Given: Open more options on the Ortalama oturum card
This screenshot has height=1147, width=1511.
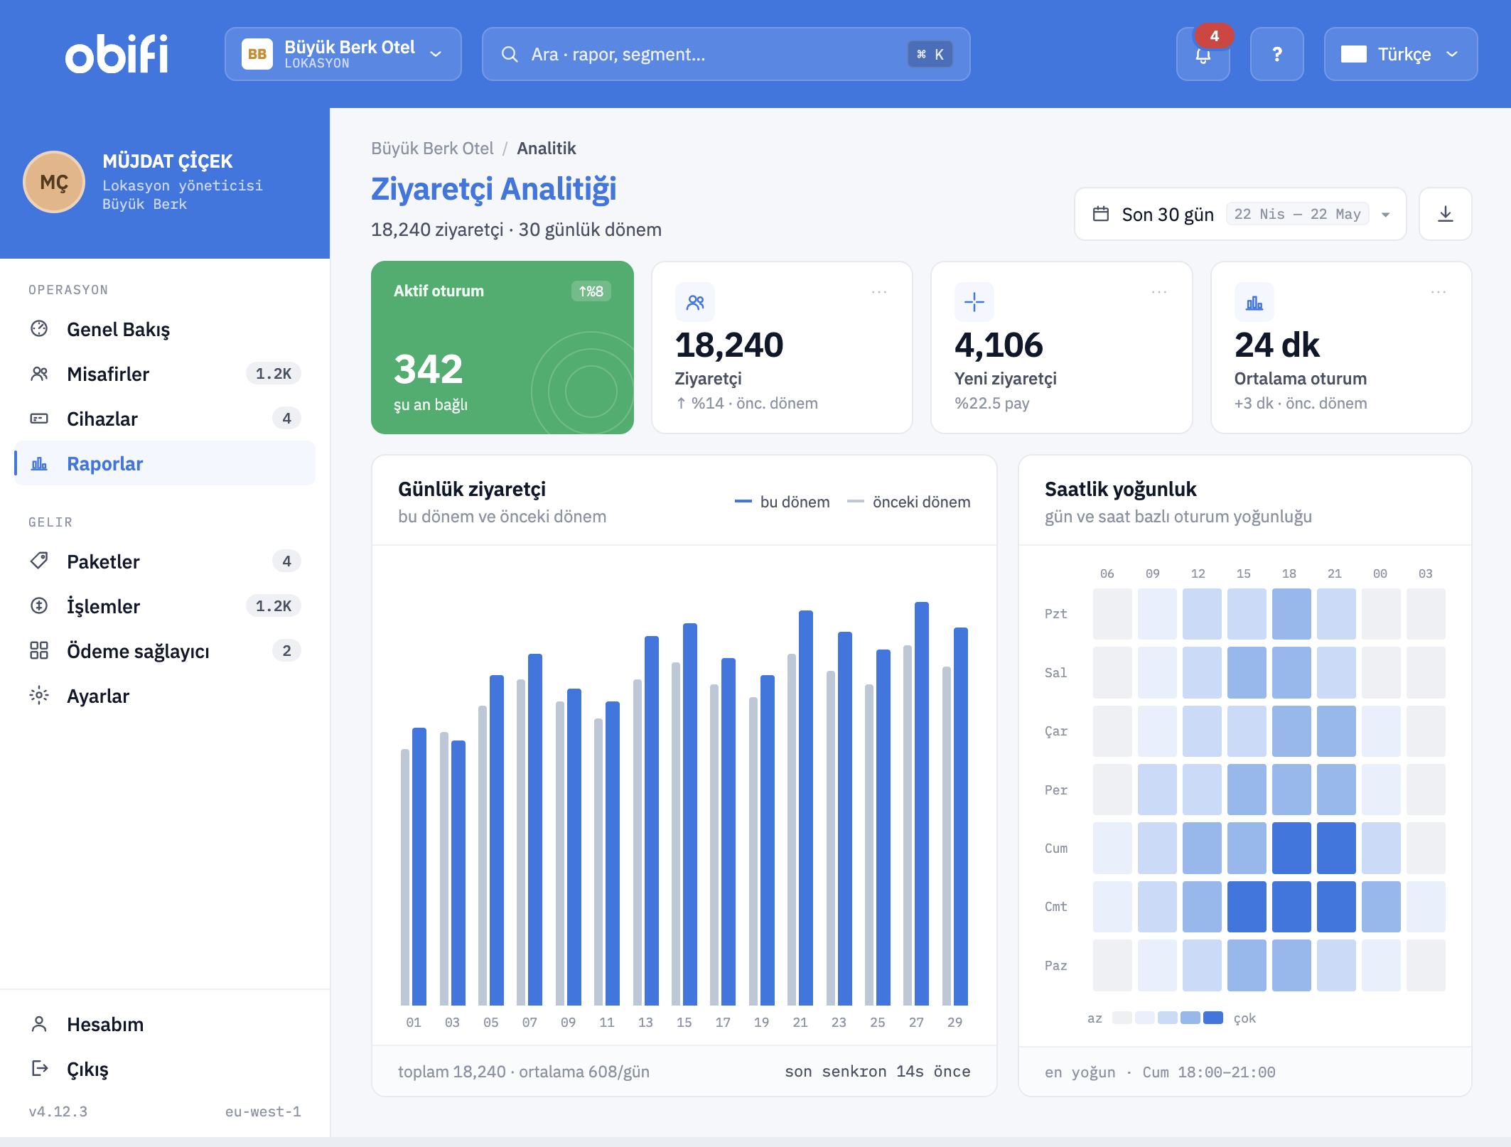Looking at the screenshot, I should tap(1439, 291).
